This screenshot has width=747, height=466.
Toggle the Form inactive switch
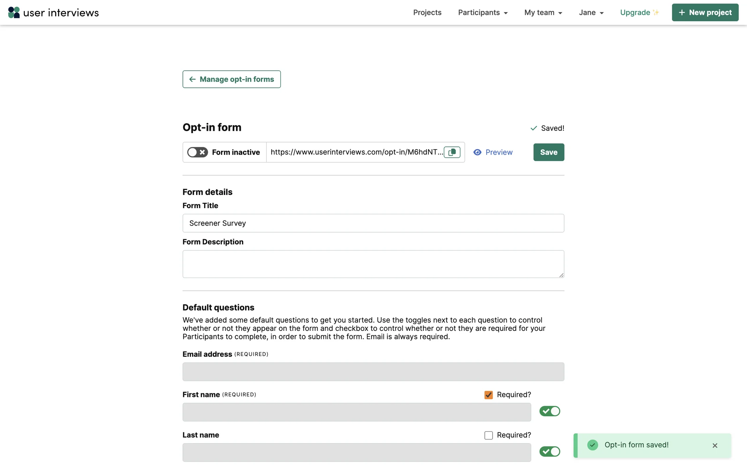(x=198, y=152)
